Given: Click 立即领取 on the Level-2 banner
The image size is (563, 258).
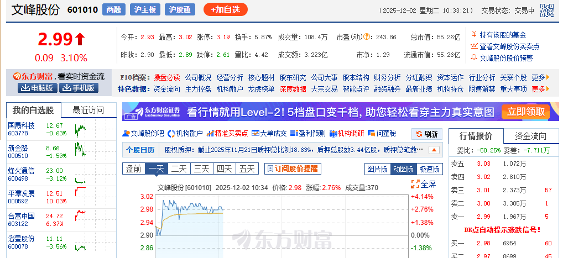Looking at the screenshot, I should pos(525,112).
